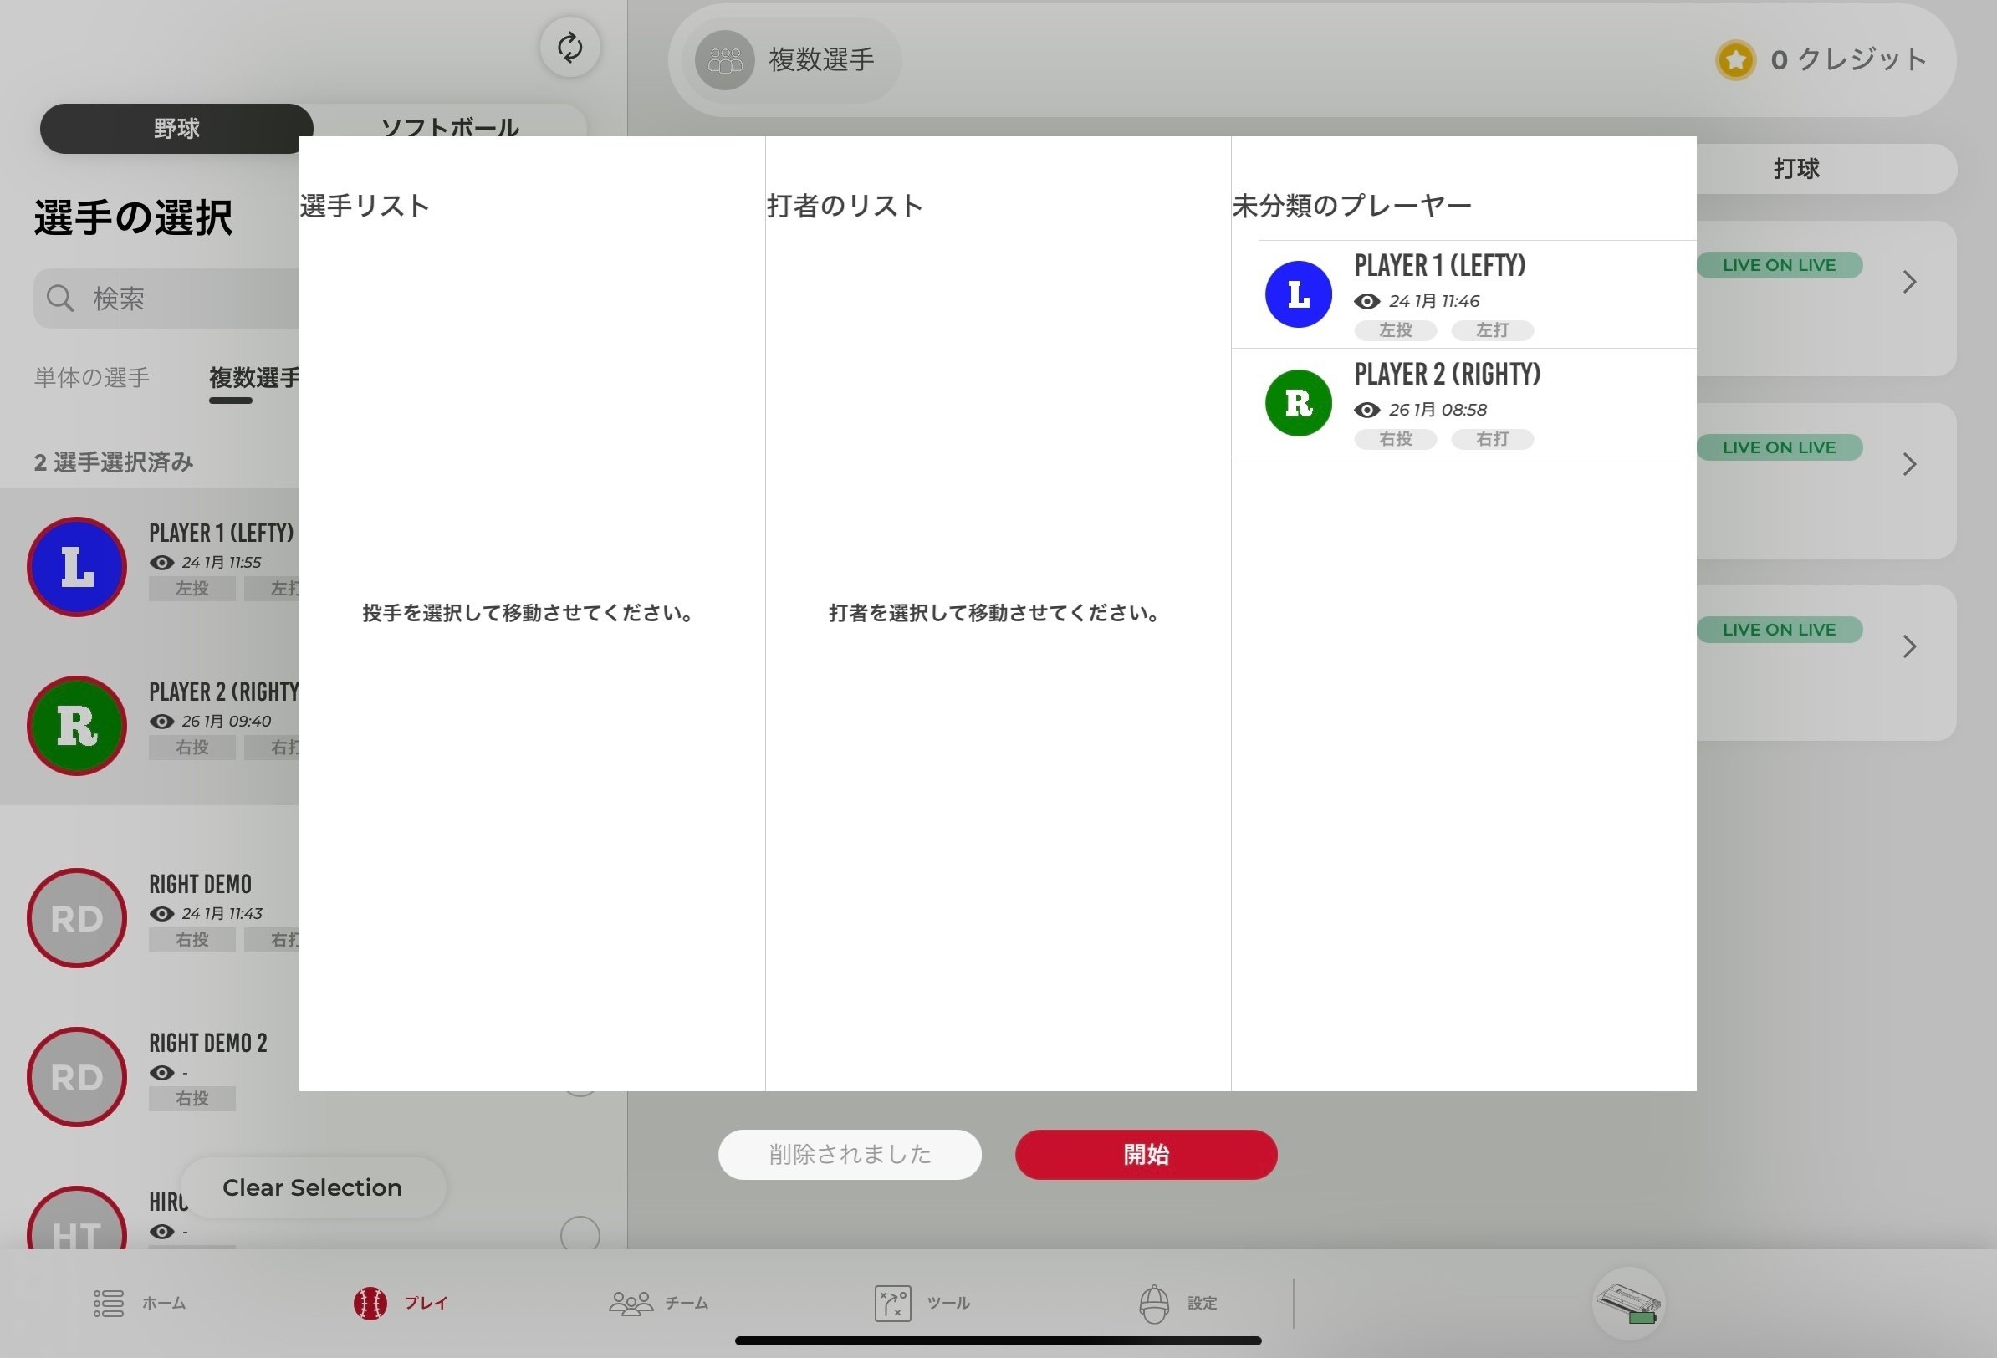This screenshot has height=1358, width=1997.
Task: Tap the connected device icon
Action: [1628, 1303]
